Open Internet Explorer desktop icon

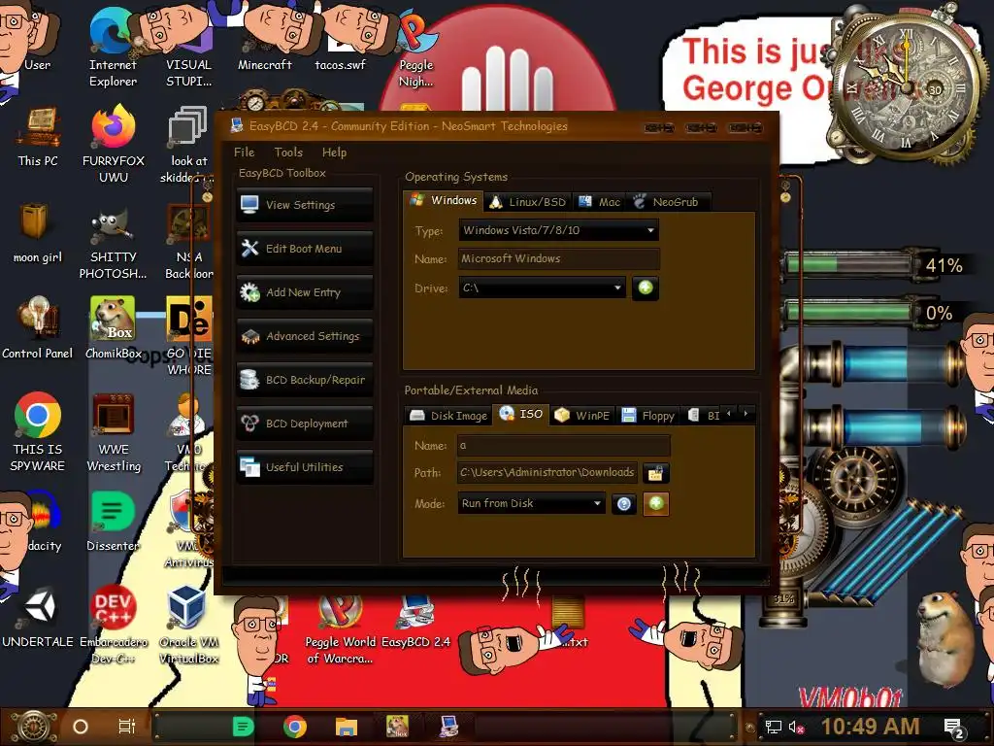click(113, 50)
